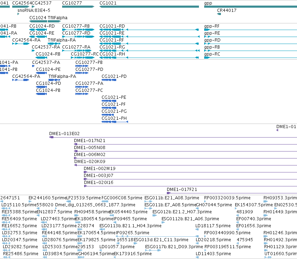Click transcript CG1021-RG
Screen dimensions: 297x259
[112, 47]
